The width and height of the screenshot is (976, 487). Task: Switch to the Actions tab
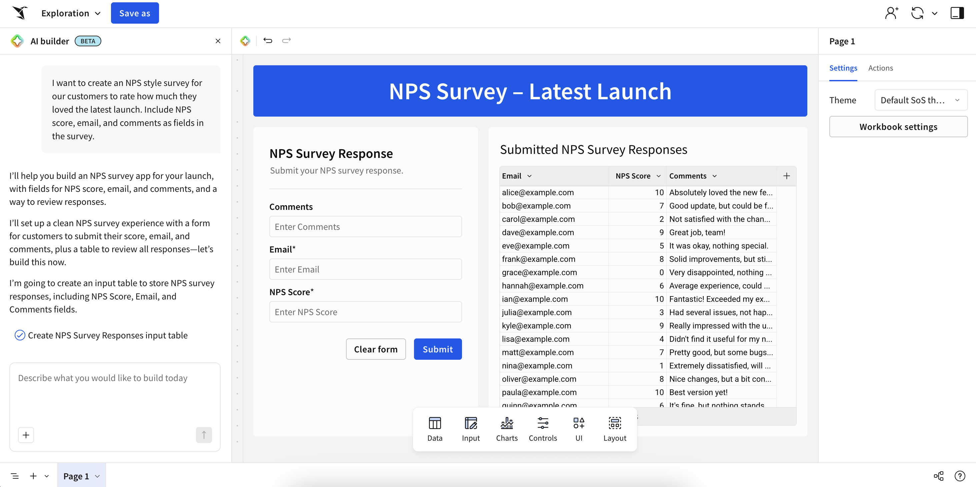[x=880, y=68]
